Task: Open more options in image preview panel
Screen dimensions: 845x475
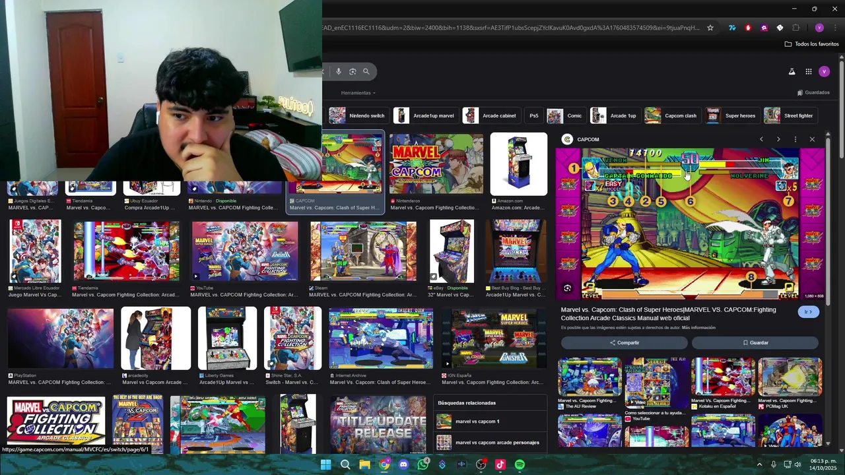Action: (x=795, y=139)
